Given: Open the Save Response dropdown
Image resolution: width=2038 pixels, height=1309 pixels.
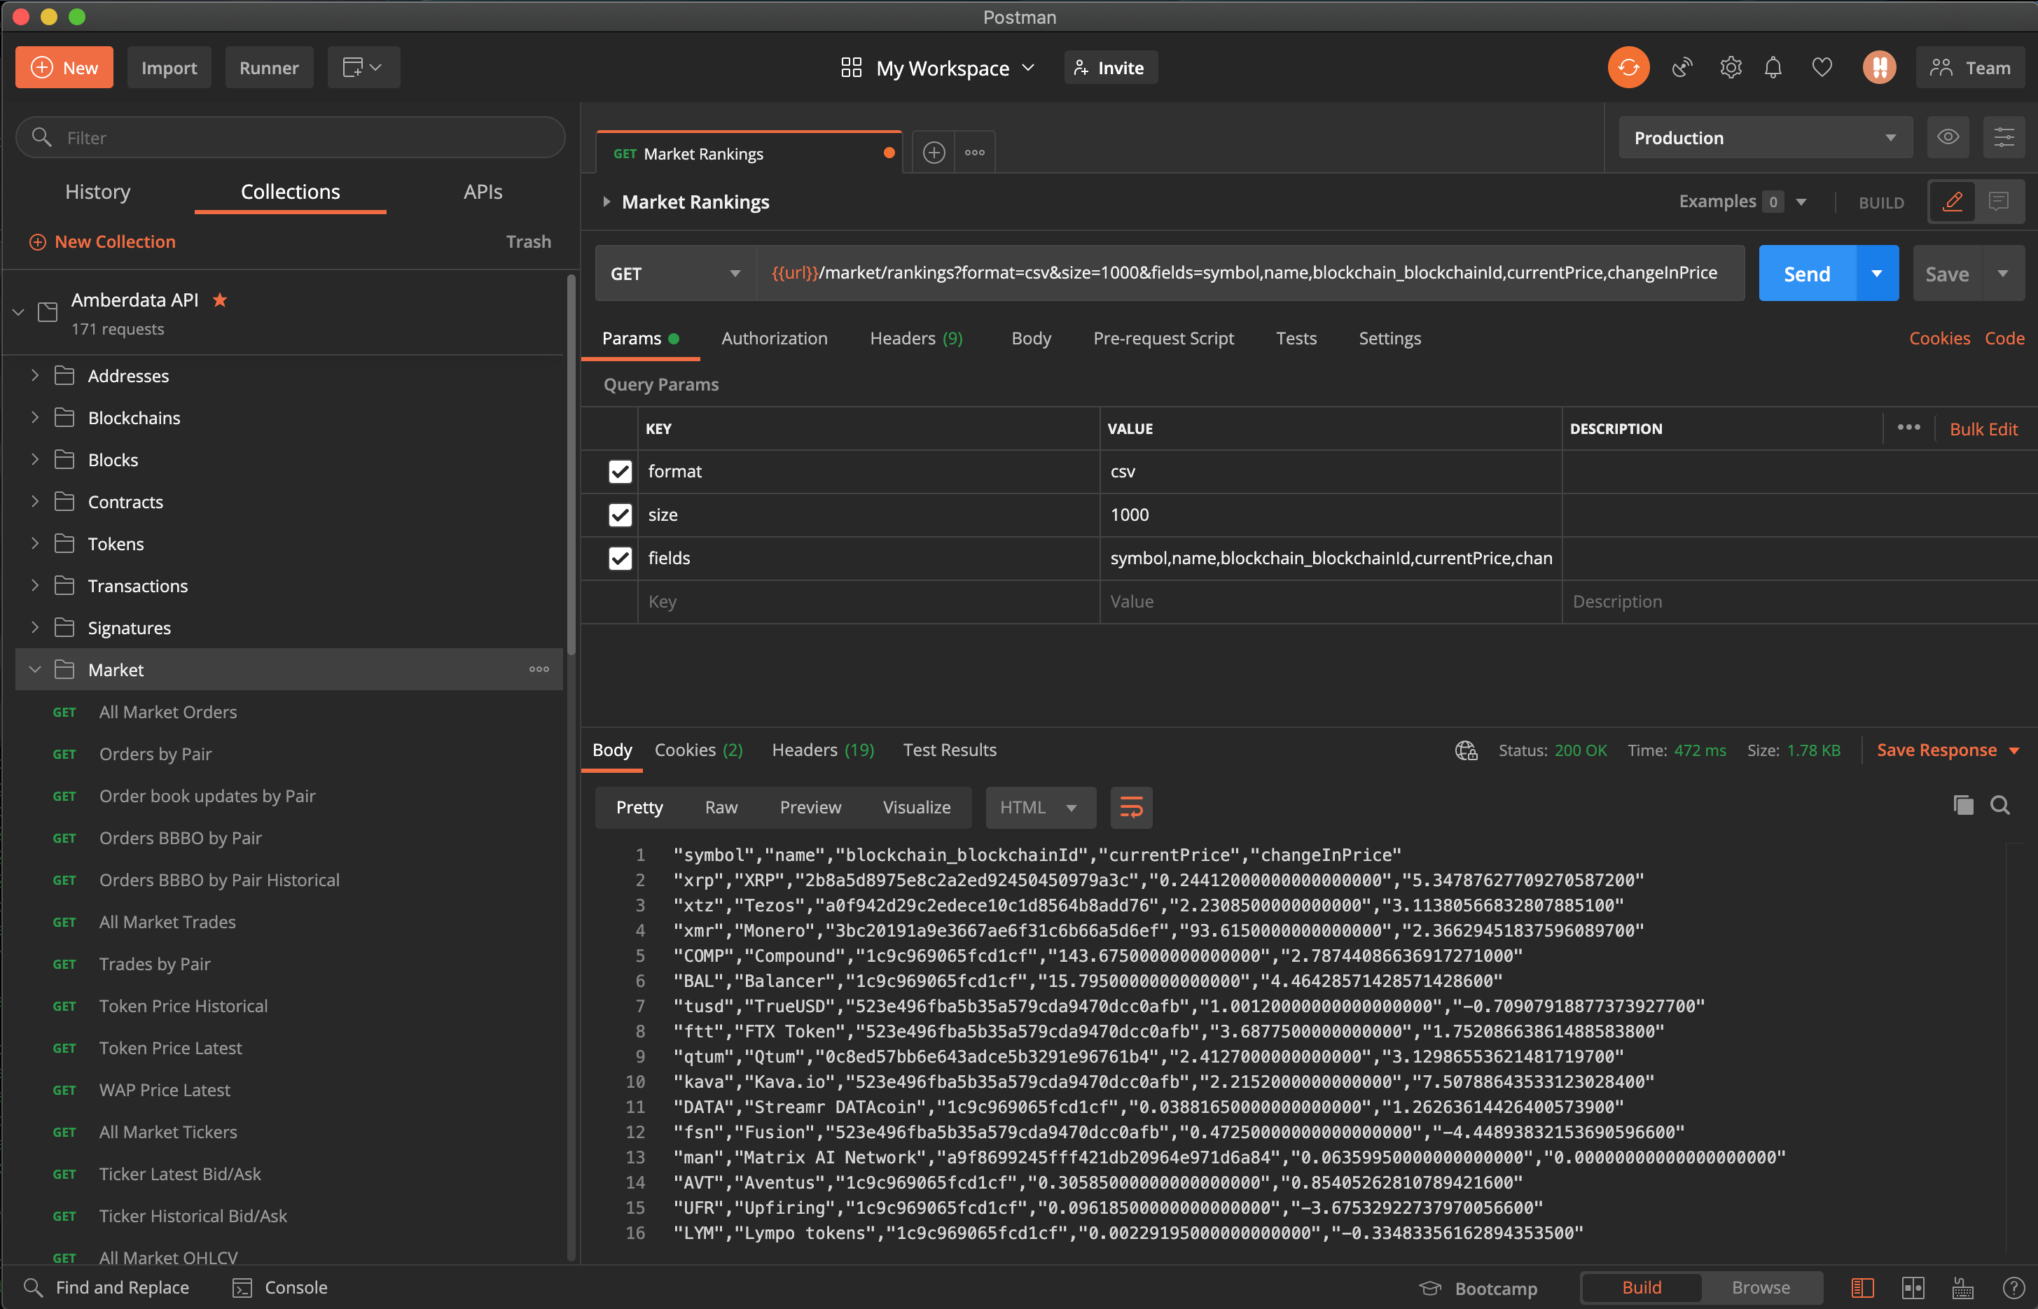Looking at the screenshot, I should [x=1947, y=750].
